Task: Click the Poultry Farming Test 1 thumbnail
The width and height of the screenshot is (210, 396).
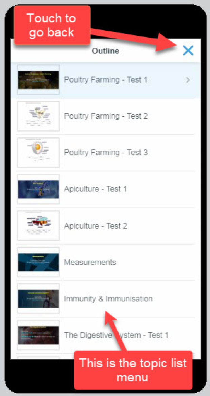Action: point(38,80)
